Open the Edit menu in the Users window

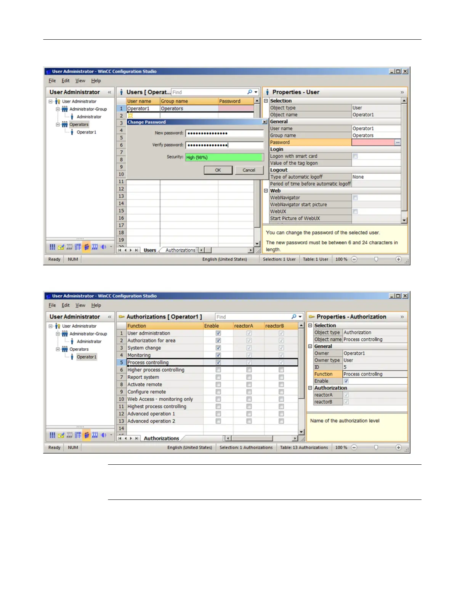66,81
